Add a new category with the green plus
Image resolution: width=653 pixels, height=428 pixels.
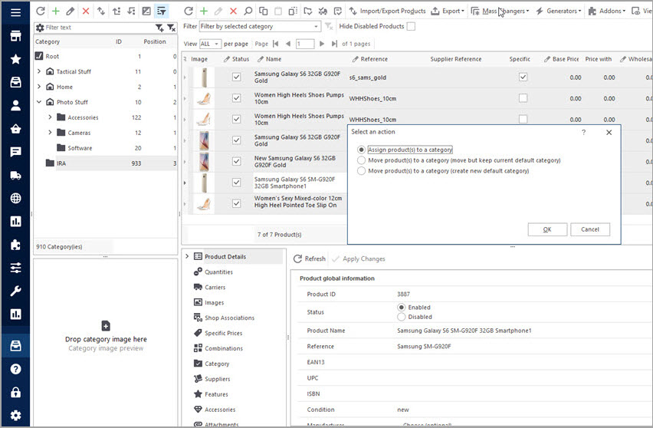click(56, 12)
